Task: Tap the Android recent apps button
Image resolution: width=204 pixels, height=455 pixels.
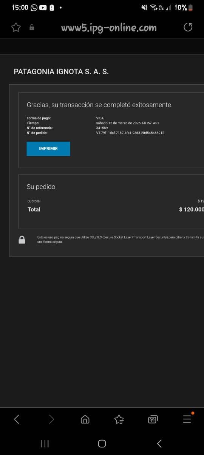Action: coord(45,444)
